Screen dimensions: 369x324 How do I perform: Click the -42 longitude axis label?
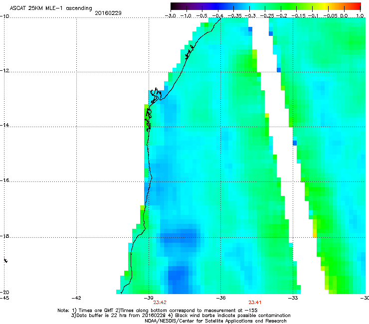76,298
